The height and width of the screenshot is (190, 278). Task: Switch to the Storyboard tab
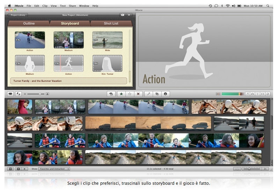coord(70,23)
